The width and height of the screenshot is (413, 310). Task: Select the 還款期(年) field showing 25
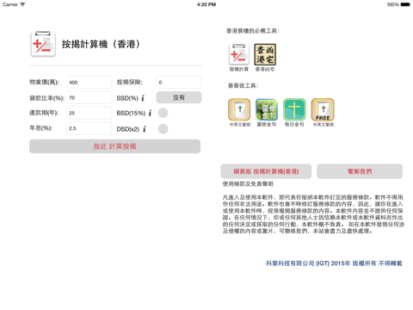[89, 113]
